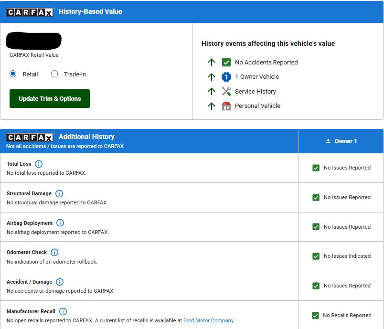Click the Structural Damage row title

29,194
